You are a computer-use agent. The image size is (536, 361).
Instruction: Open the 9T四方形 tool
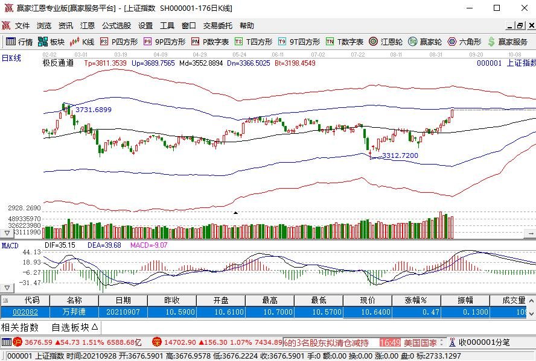(299, 42)
